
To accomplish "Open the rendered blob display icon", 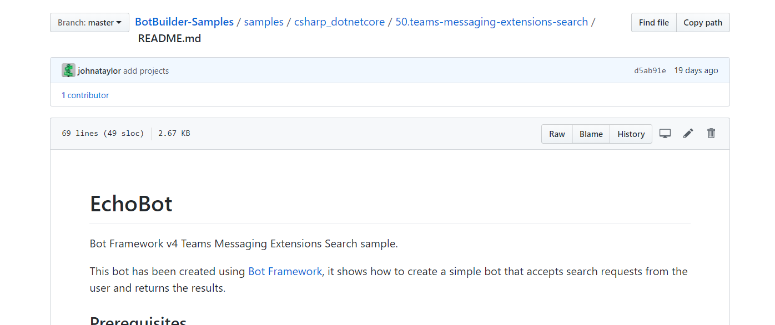I will 665,133.
